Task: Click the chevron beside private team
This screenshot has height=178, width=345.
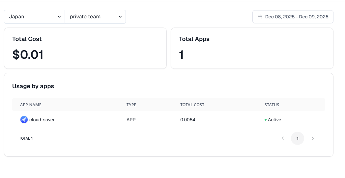Action: pos(120,17)
